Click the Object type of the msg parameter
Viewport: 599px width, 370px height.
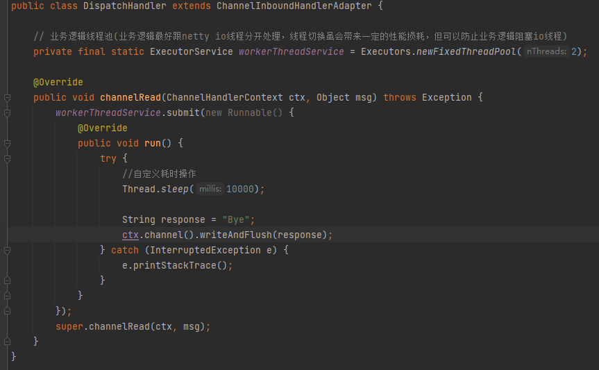pyautogui.click(x=332, y=97)
